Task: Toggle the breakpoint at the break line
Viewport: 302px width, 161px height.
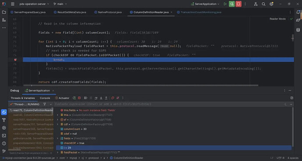Action: point(15,60)
